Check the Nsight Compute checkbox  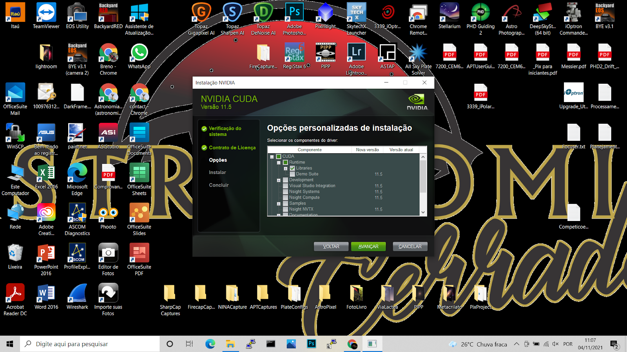coord(285,198)
